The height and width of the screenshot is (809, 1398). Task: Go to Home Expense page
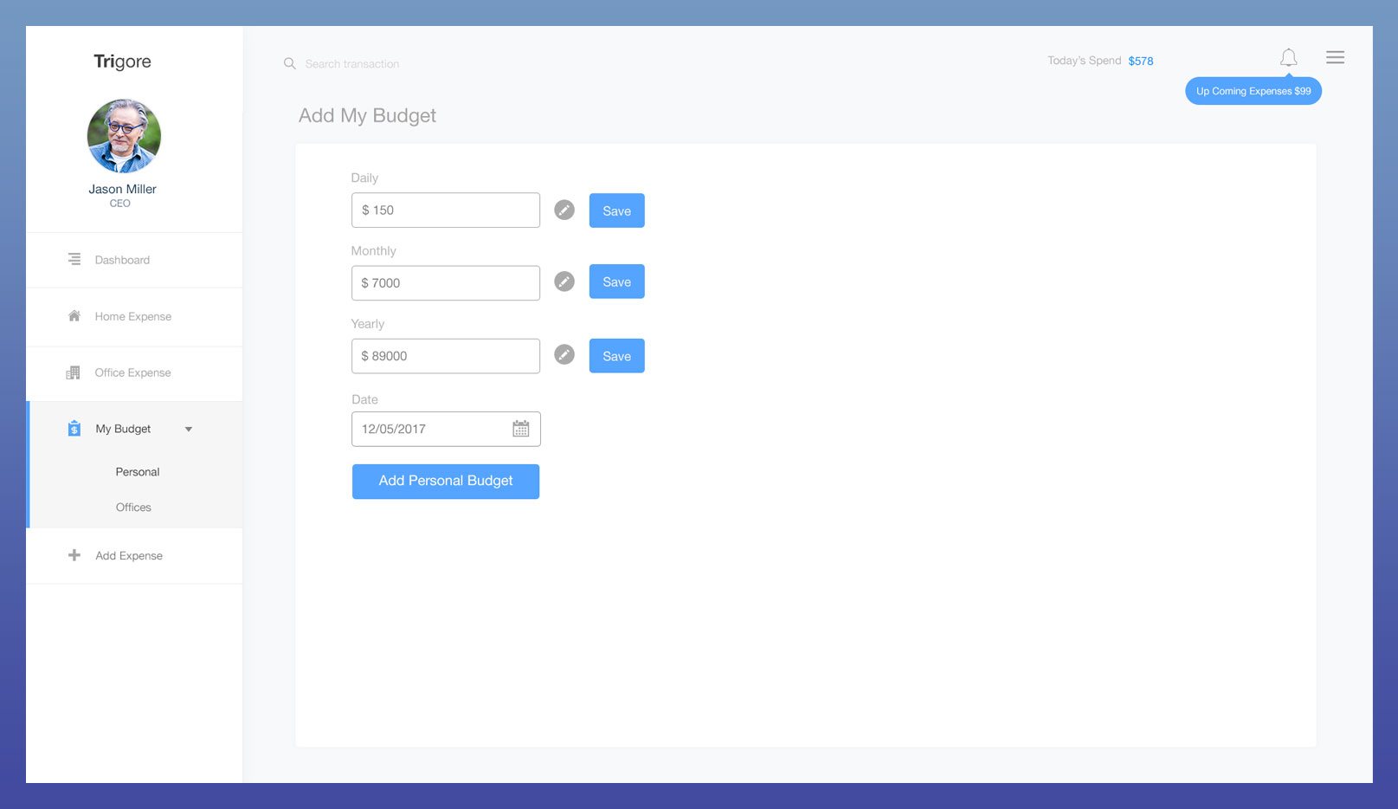tap(132, 316)
